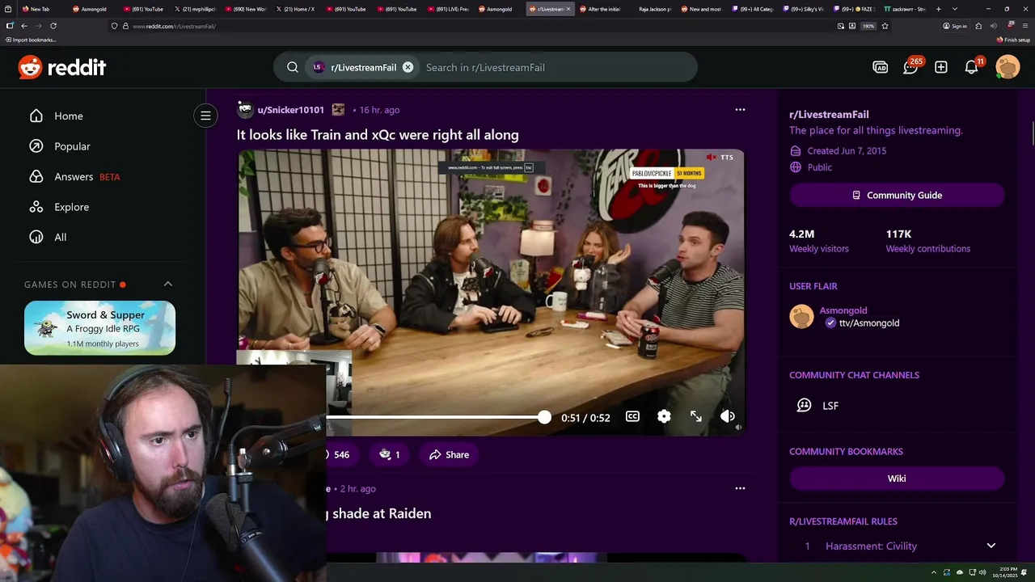
Task: Remove the r/LivestreamFail search filter
Action: [408, 67]
